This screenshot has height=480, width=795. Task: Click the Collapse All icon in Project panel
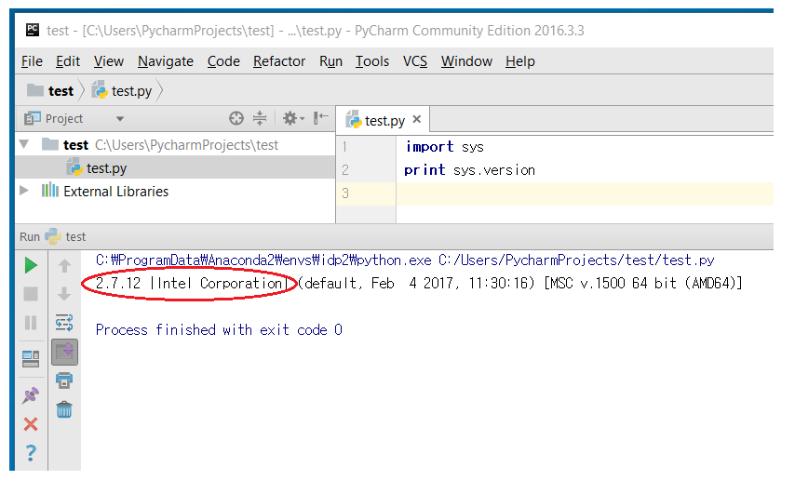[260, 118]
